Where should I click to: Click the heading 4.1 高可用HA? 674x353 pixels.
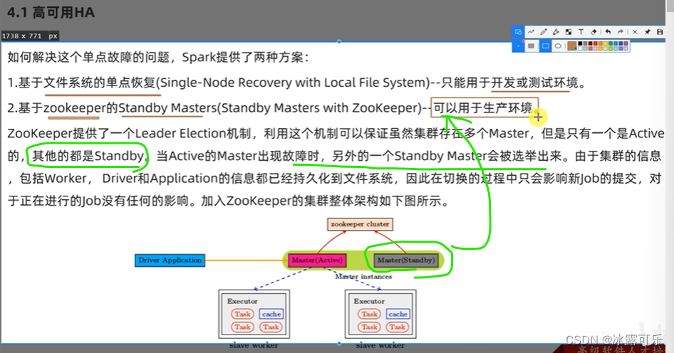pos(51,12)
